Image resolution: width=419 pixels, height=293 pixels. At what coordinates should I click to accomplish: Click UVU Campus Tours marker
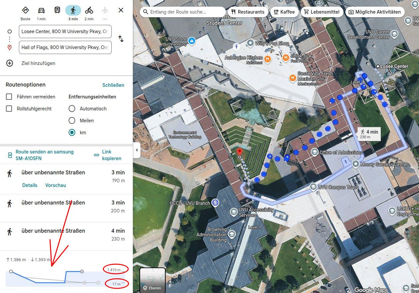(x=313, y=187)
